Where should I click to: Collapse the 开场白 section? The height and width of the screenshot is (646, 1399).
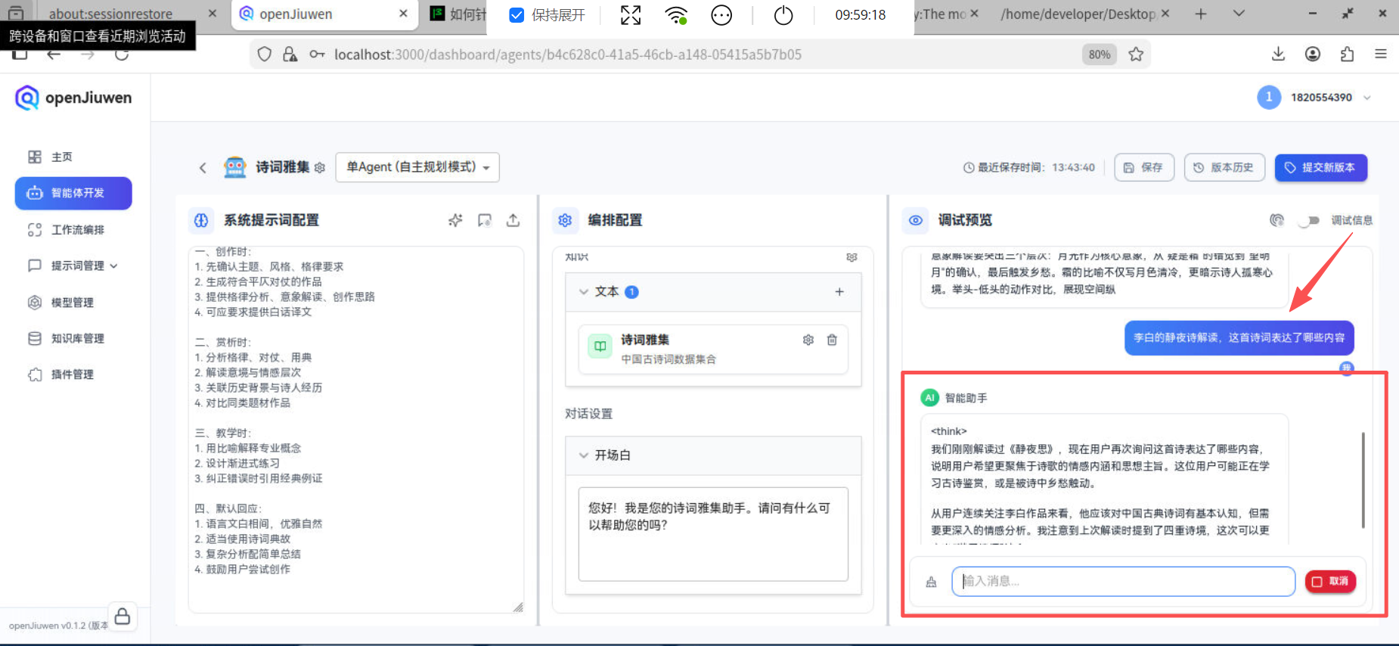pyautogui.click(x=583, y=455)
